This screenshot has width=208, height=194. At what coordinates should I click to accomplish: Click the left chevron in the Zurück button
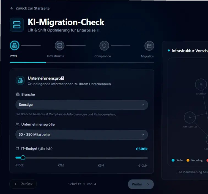click(15, 184)
